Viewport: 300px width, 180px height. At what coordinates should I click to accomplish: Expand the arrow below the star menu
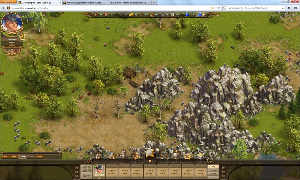coord(150,161)
